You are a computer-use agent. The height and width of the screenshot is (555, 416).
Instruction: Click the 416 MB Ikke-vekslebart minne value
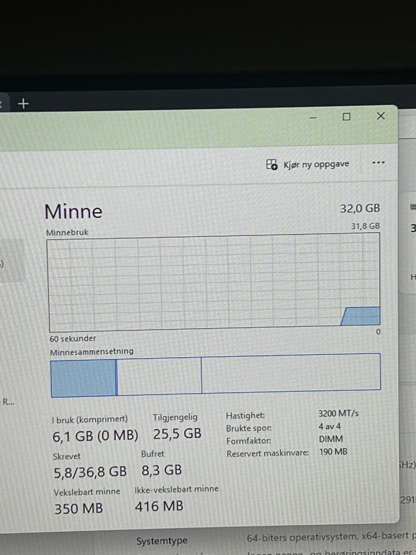[x=159, y=506]
